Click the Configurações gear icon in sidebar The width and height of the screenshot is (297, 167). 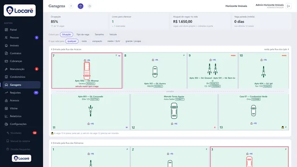coord(6,124)
